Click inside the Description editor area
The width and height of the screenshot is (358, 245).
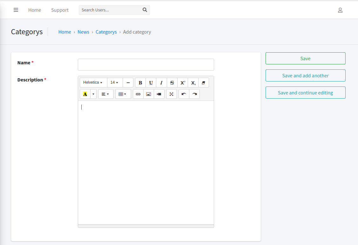pos(146,163)
